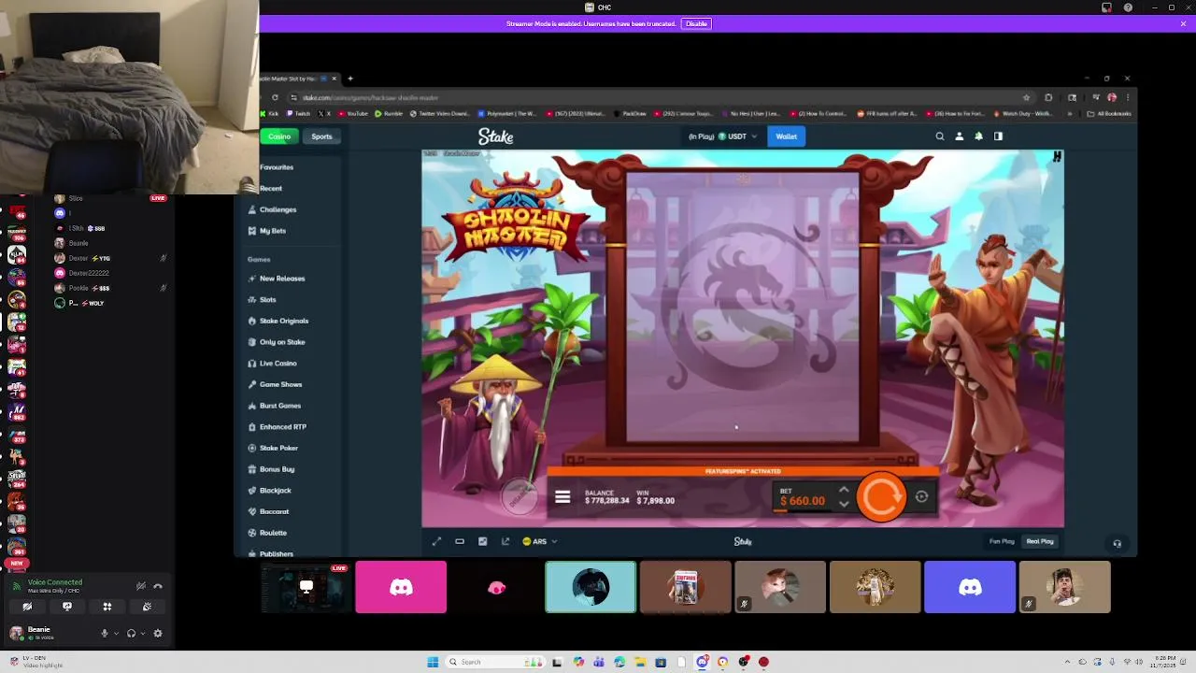The width and height of the screenshot is (1196, 673).
Task: Share your screen in Discord
Action: coord(67,607)
